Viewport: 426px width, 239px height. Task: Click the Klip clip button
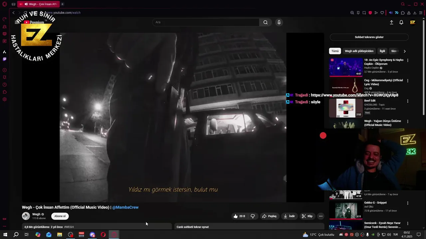coord(307,216)
